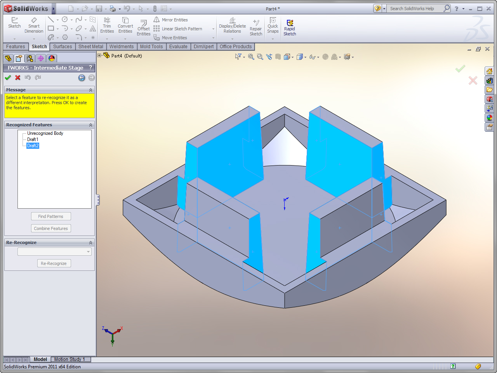Open the Appearances tab in task pane

click(x=490, y=118)
